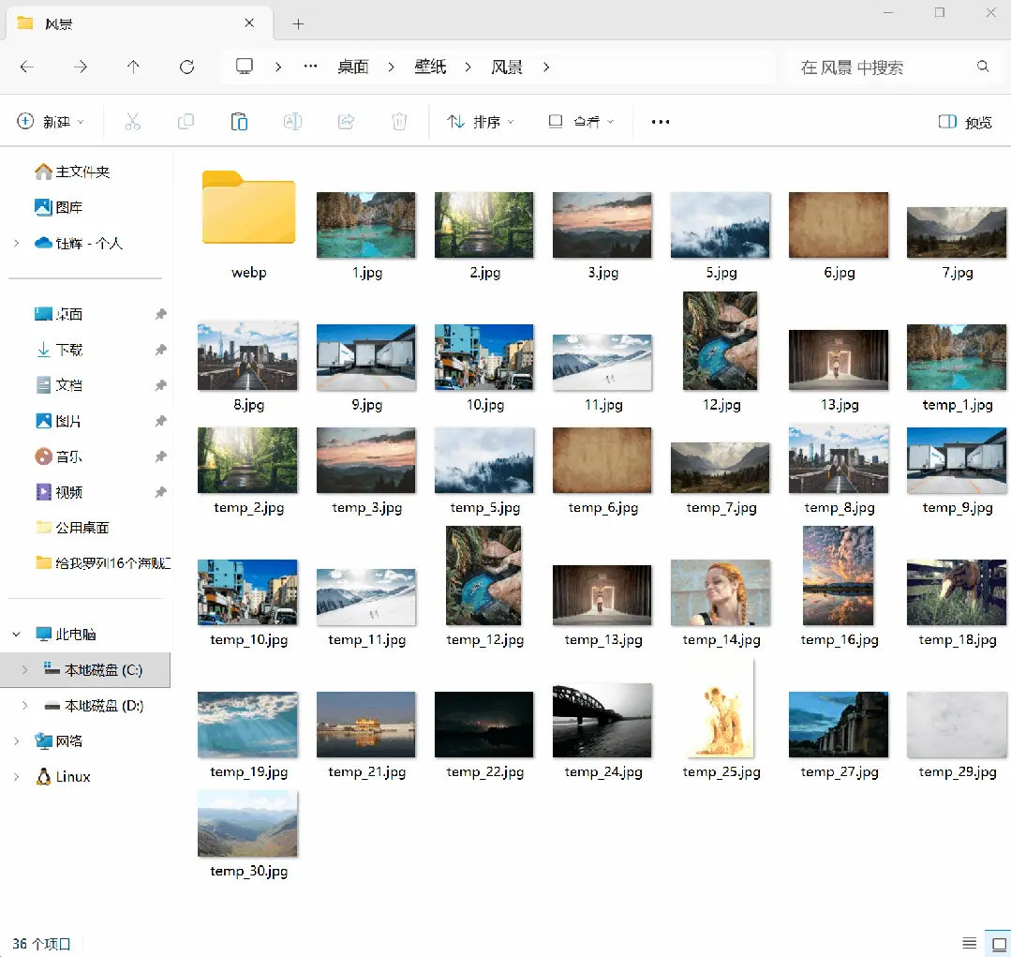The width and height of the screenshot is (1011, 957).
Task: Select Local Disk (D:) in sidebar
Action: [x=103, y=706]
